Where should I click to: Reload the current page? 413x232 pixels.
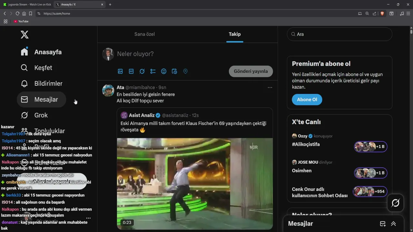(17, 14)
